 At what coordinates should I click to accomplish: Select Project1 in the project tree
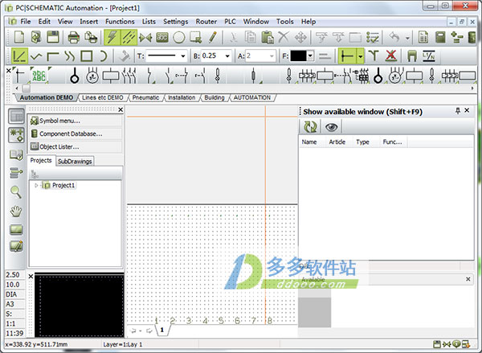point(63,185)
